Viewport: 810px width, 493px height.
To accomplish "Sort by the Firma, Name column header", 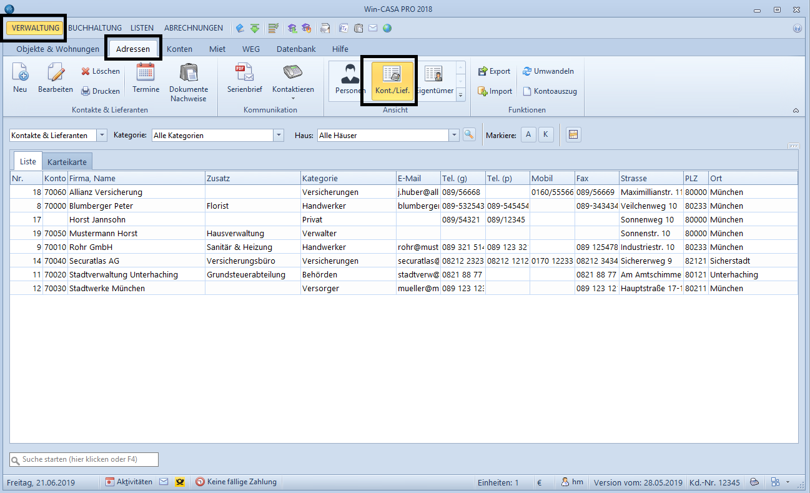I will pos(136,178).
